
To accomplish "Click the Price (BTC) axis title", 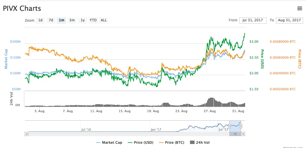I will pos(299,59).
